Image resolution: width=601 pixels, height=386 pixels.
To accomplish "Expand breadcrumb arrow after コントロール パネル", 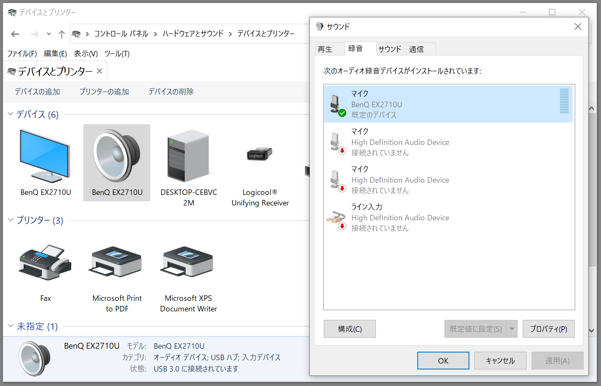I will point(155,34).
